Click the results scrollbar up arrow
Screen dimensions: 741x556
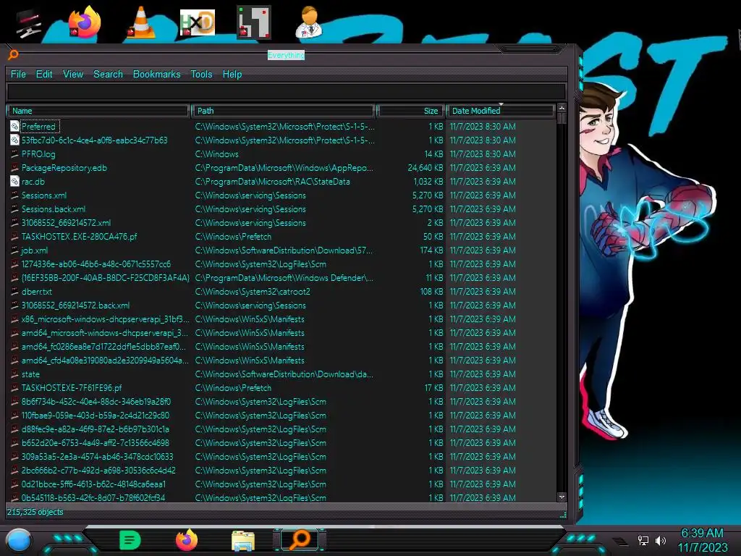[562, 109]
